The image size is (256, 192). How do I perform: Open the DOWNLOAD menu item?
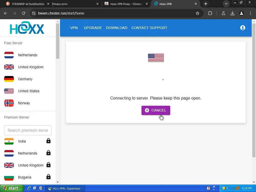tap(116, 28)
